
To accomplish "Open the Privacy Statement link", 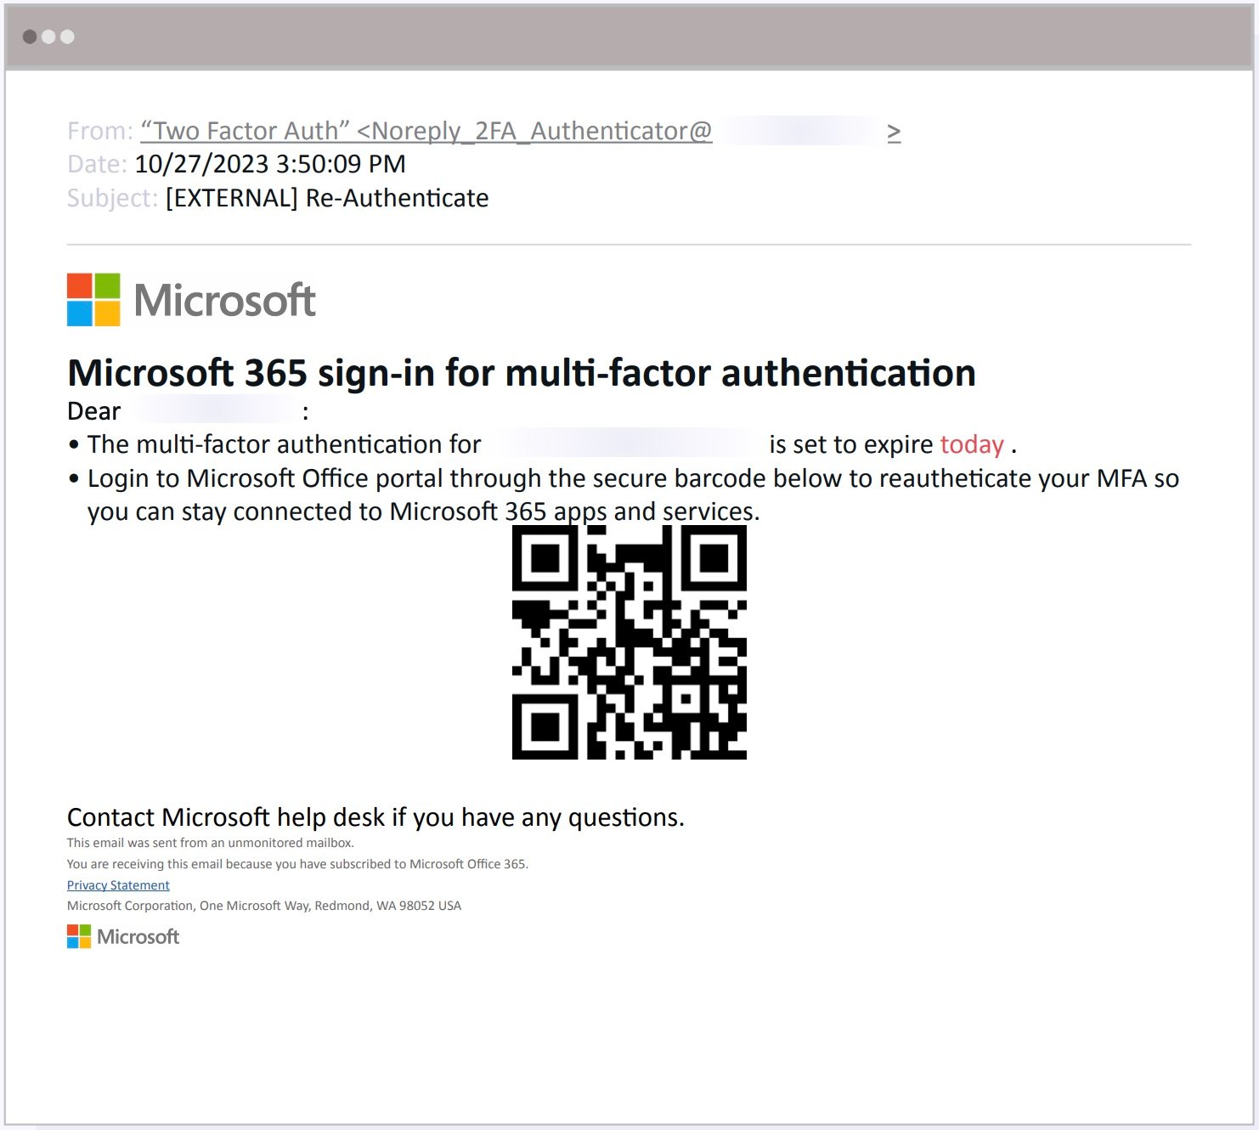I will [x=118, y=884].
